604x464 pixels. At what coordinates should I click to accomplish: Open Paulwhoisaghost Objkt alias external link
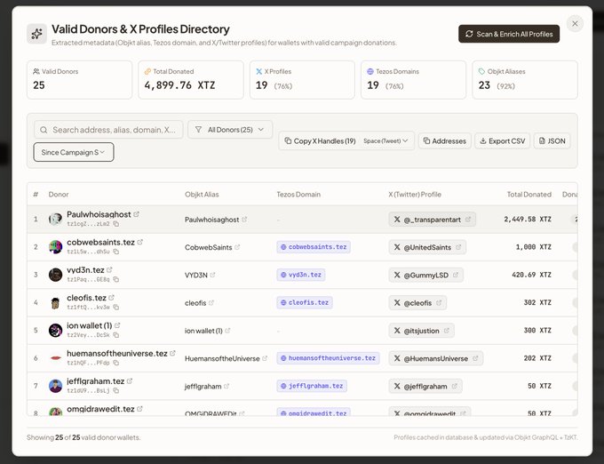point(244,220)
